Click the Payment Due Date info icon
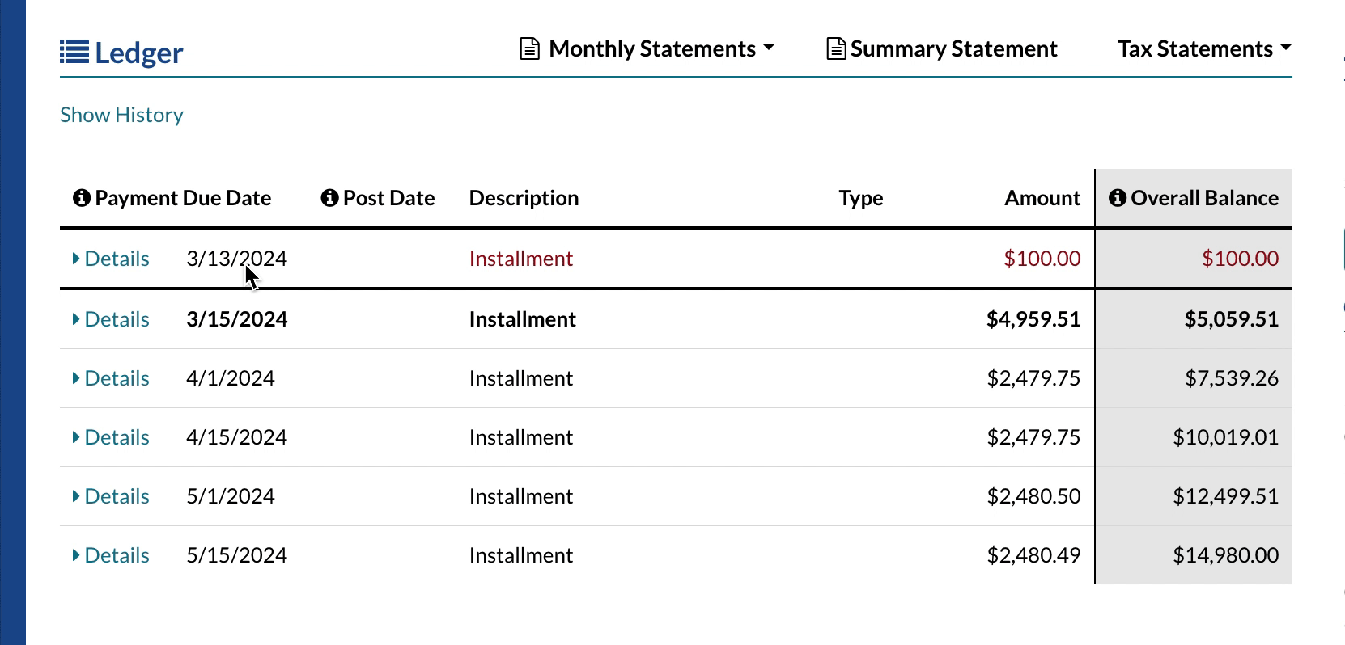The image size is (1345, 645). pyautogui.click(x=81, y=198)
